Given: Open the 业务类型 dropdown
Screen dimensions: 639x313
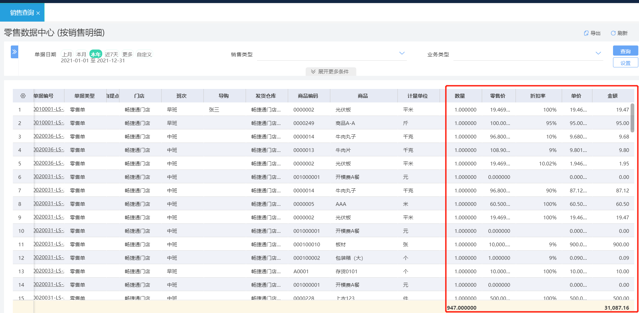Looking at the screenshot, I should tap(528, 54).
